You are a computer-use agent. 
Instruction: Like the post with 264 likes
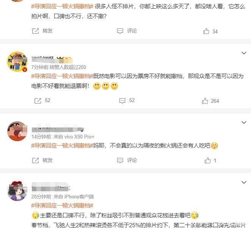coord(210,101)
